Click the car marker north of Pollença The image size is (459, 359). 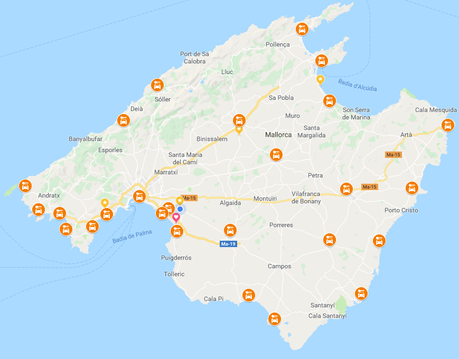click(x=302, y=29)
